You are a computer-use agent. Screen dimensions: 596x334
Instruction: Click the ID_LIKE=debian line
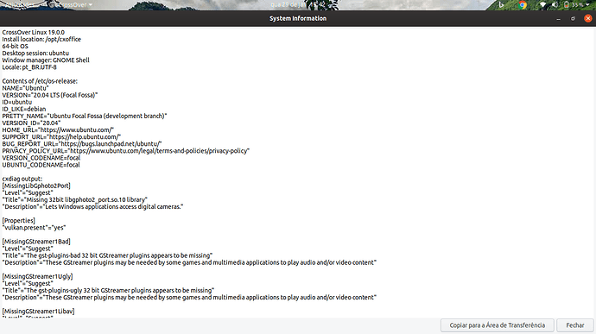pos(24,109)
